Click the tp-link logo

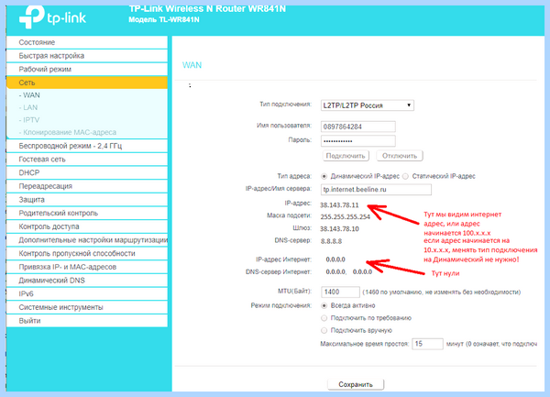pos(52,17)
